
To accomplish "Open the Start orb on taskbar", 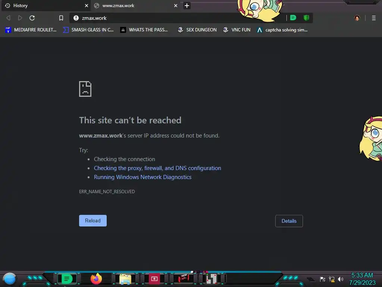I will pos(10,279).
